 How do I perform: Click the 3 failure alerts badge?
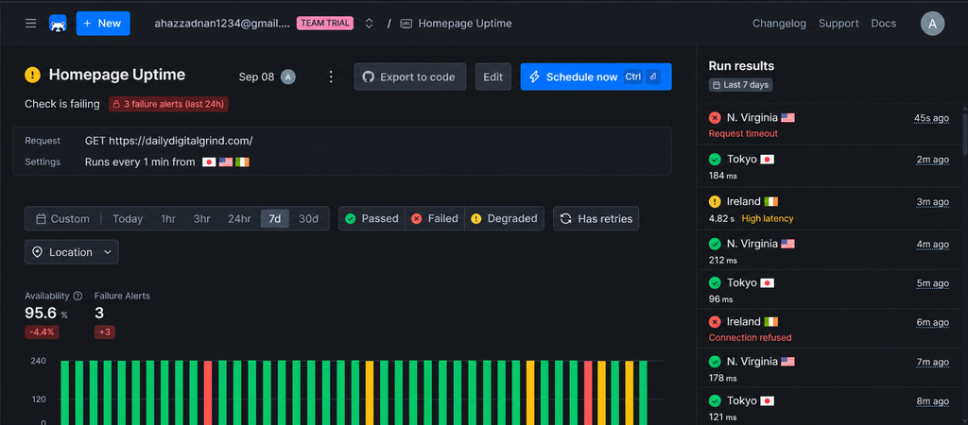(168, 104)
